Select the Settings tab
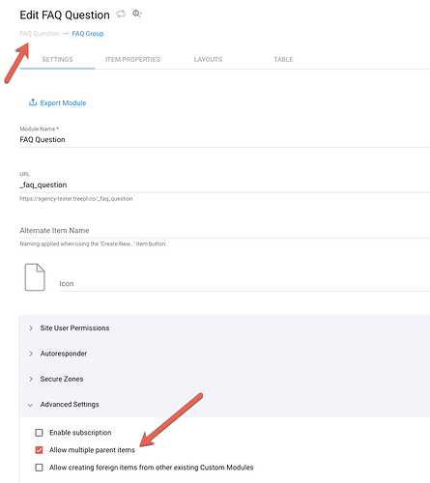Image resolution: width=430 pixels, height=483 pixels. (57, 60)
